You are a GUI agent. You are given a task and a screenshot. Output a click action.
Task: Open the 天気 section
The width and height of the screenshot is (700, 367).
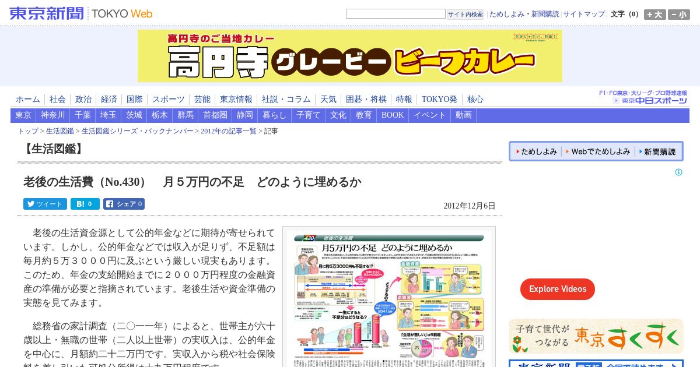[x=328, y=100]
